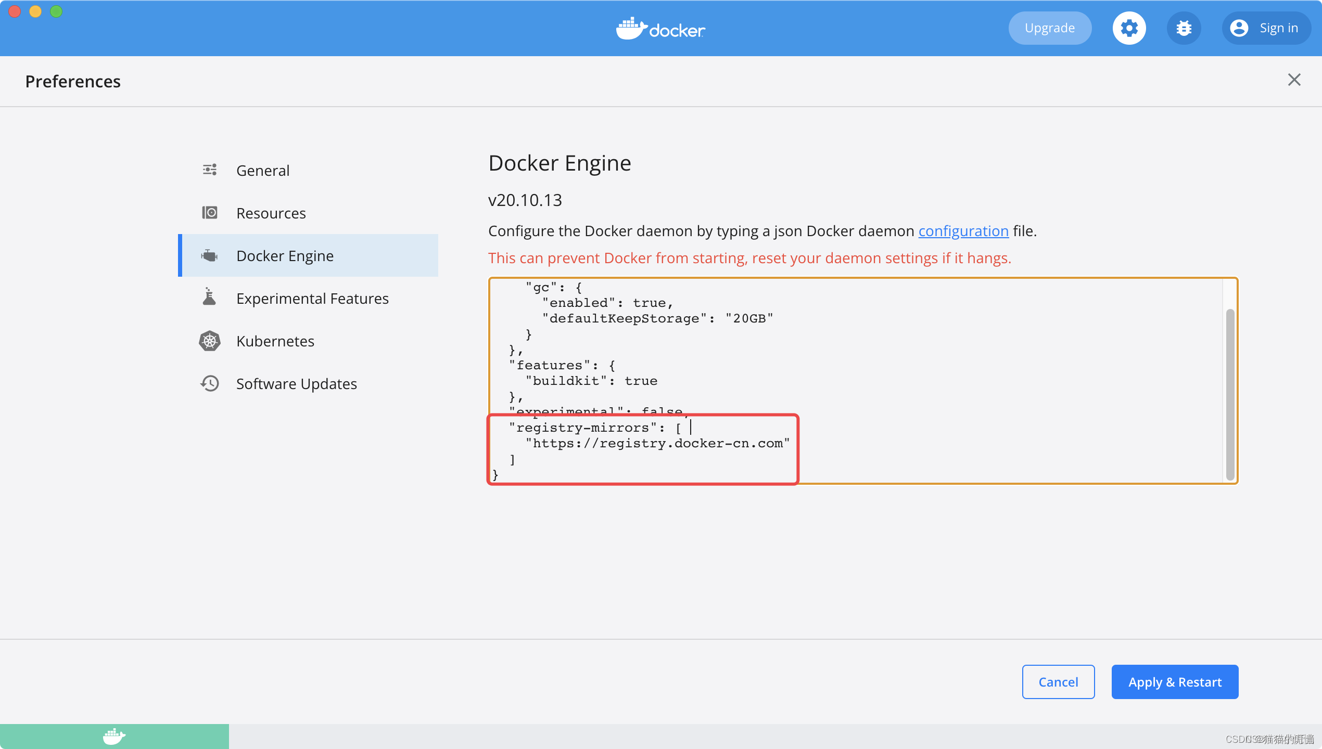
Task: Apply changes with Apply & Restart
Action: pyautogui.click(x=1174, y=681)
